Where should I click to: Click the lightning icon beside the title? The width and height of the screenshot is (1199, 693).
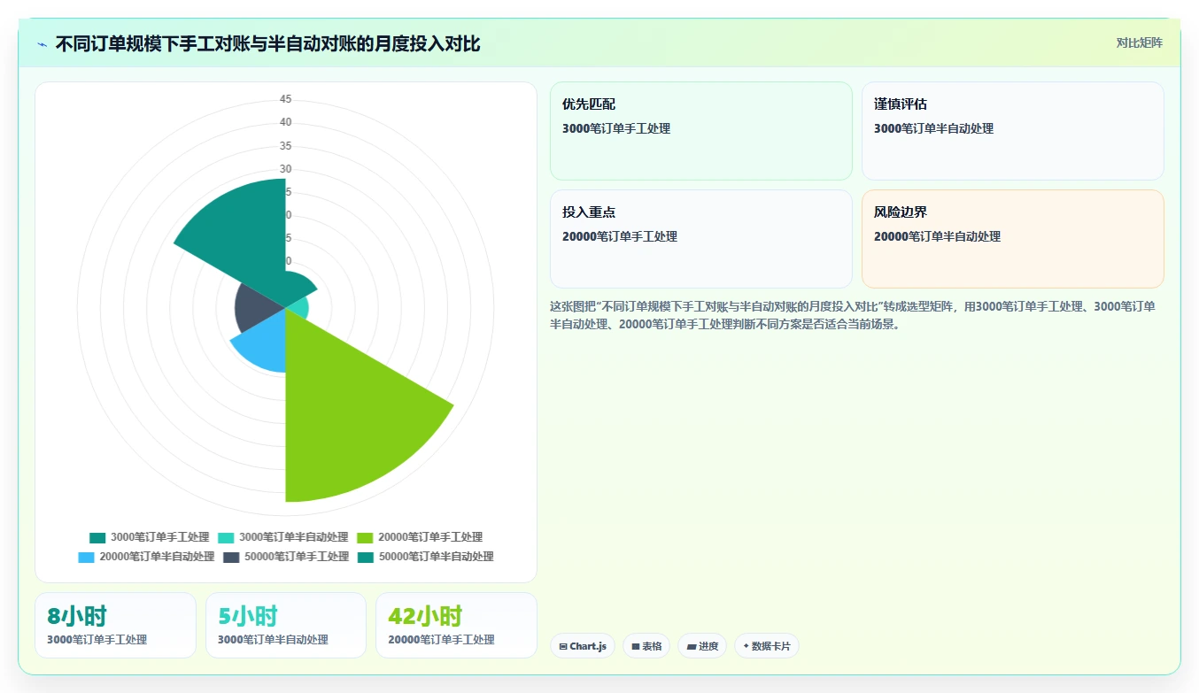tap(43, 44)
